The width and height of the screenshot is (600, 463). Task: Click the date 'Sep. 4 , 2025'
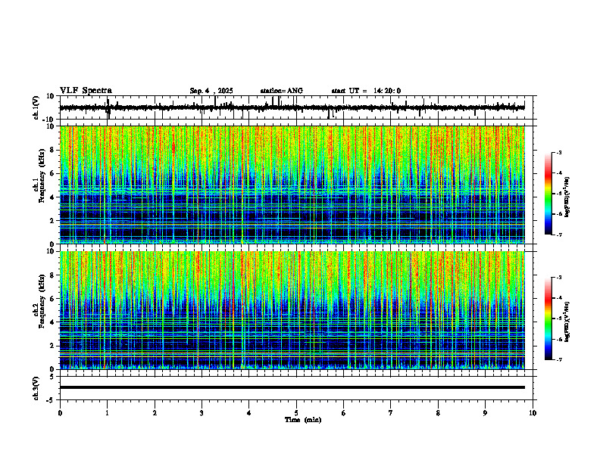(211, 91)
